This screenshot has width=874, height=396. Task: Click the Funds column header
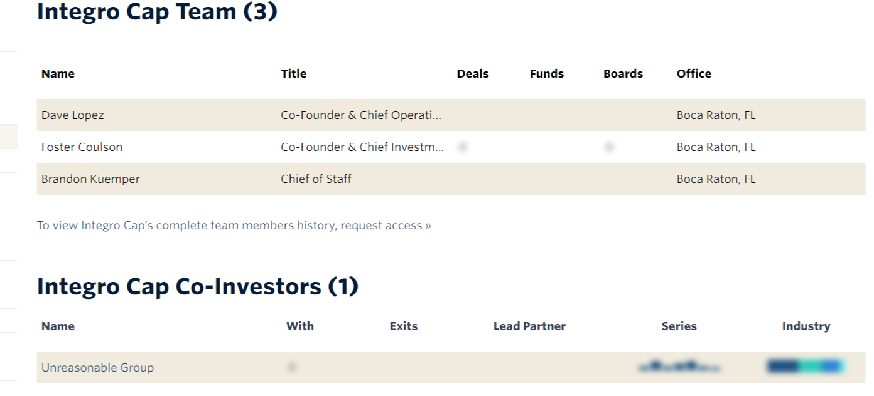pos(547,74)
